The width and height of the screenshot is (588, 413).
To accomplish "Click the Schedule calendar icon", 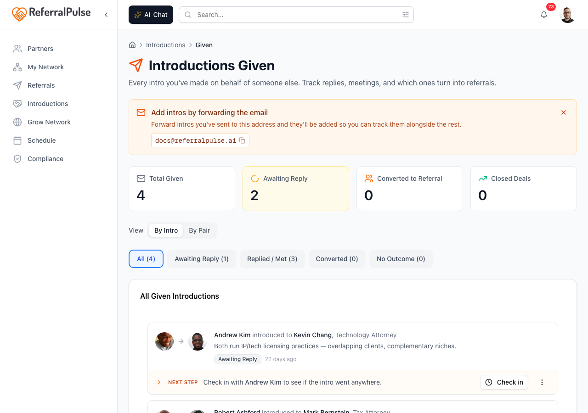I will click(x=17, y=140).
